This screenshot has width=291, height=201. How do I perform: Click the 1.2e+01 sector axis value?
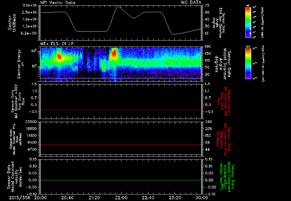[x=30, y=26]
